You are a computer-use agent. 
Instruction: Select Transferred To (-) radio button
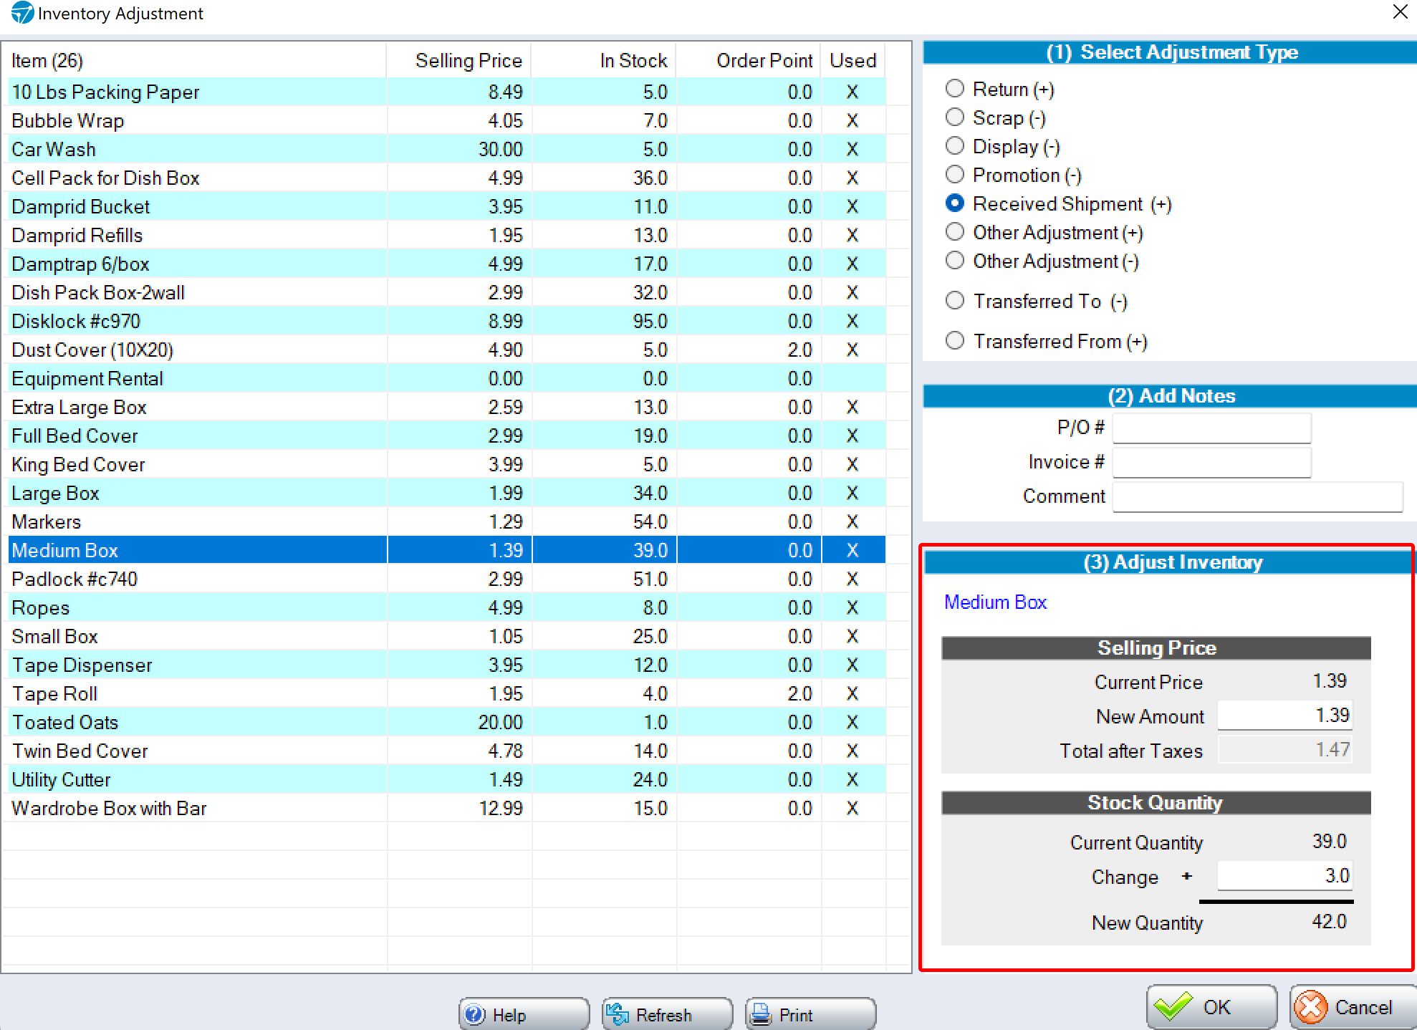(x=955, y=300)
